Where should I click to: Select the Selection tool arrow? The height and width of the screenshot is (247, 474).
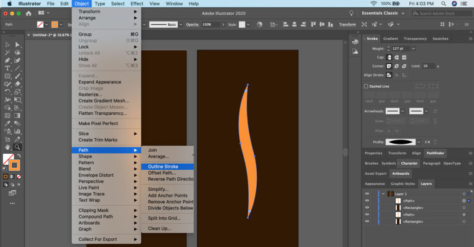pos(7,44)
